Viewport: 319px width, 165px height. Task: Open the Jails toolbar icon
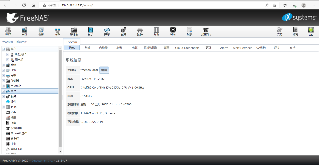(156, 32)
